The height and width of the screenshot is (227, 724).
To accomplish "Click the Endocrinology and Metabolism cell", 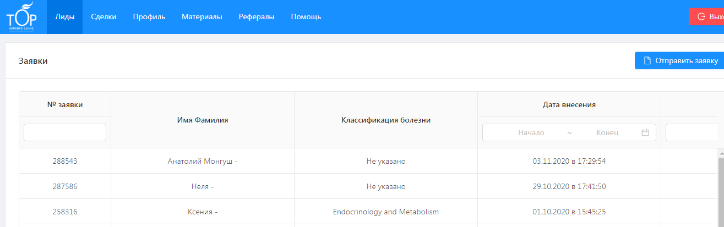I will click(x=385, y=212).
